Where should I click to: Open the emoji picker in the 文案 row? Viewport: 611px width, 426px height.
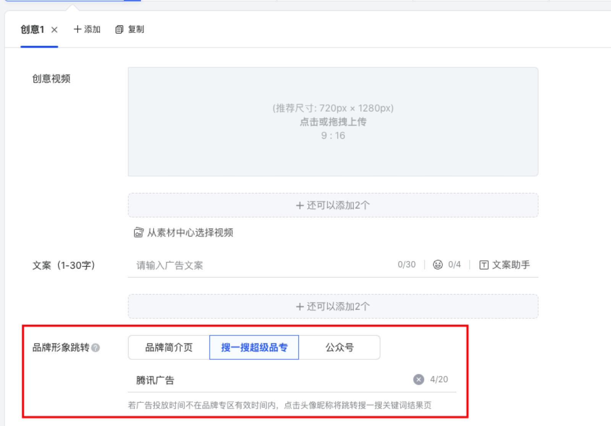[438, 265]
